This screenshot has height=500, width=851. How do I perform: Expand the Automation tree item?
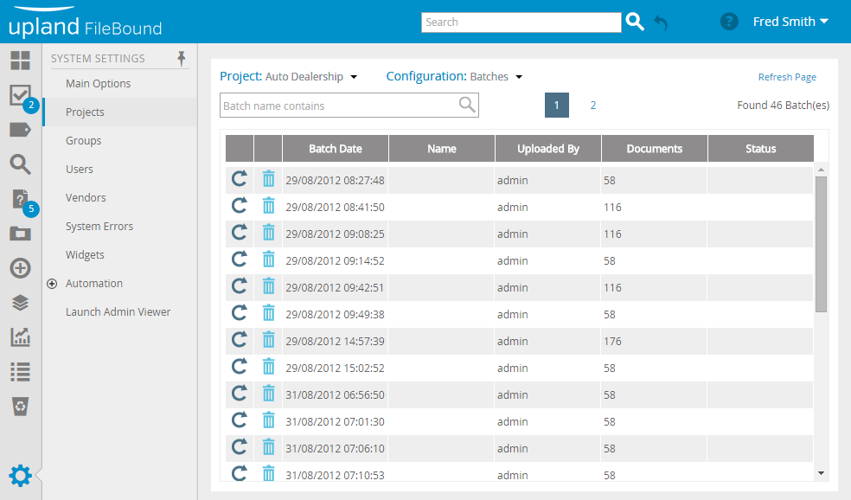pyautogui.click(x=52, y=284)
